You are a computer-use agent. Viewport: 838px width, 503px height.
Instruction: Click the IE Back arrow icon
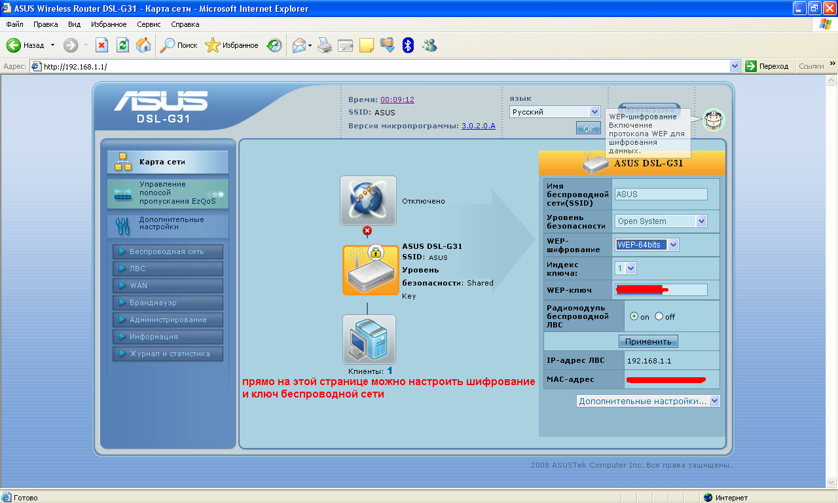point(14,45)
